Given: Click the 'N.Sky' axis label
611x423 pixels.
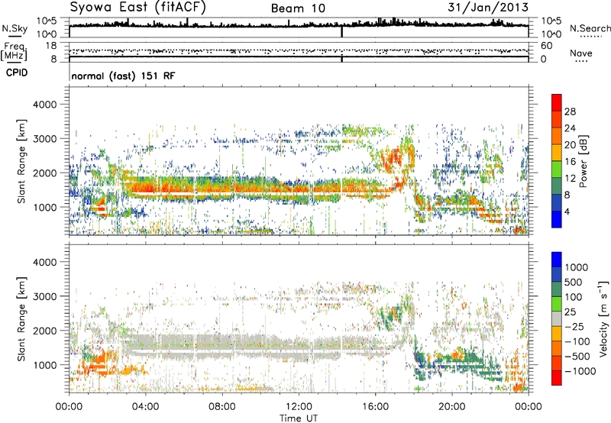Looking at the screenshot, I should tap(15, 28).
